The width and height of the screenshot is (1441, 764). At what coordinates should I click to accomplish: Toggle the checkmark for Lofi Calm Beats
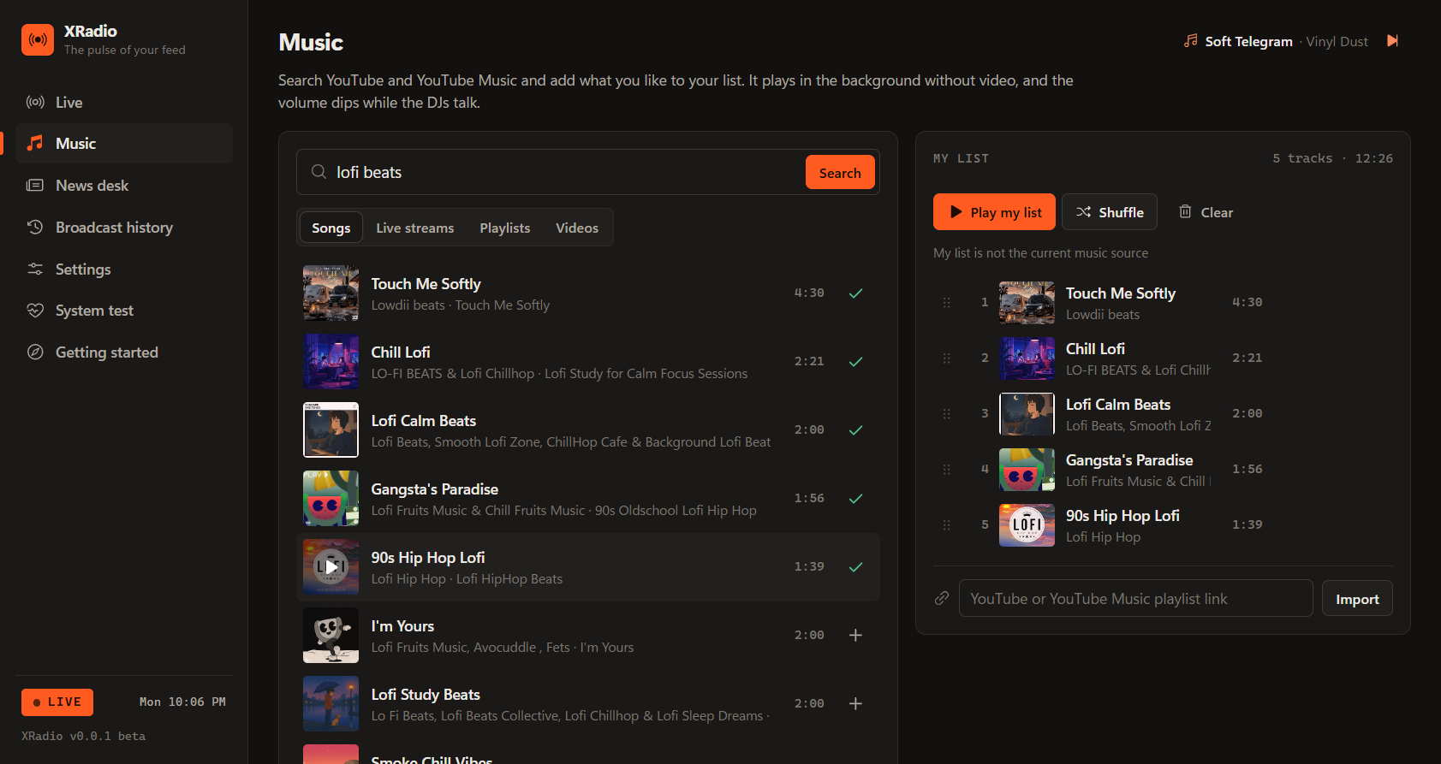(855, 430)
